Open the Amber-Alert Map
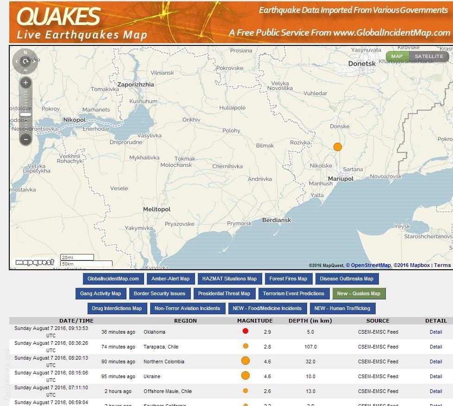Viewport: 453px width, 406px height. [x=170, y=279]
